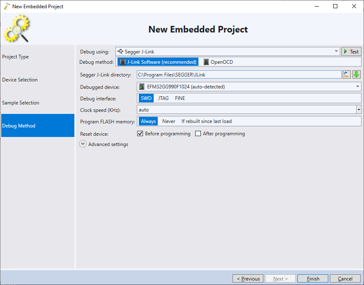Click the Test button with play icon

coord(351,51)
